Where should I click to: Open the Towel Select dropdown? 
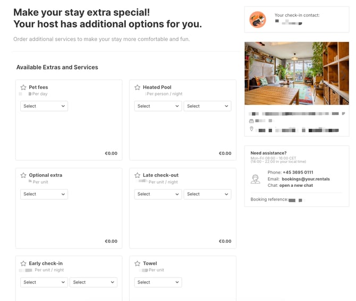pos(158,282)
